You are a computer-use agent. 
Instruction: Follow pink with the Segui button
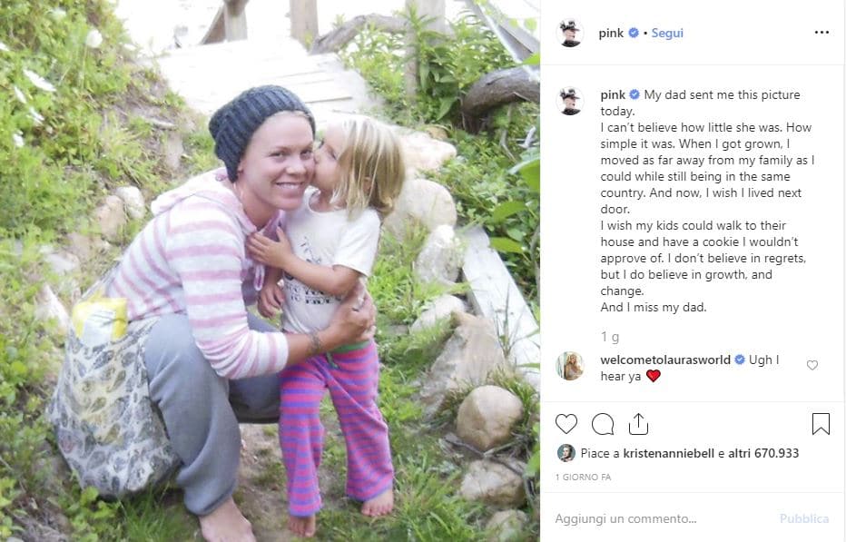(667, 33)
